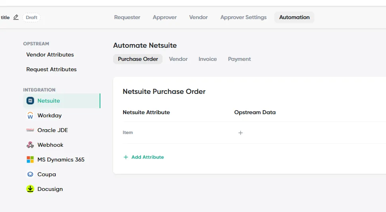Screen dimensions: 386x212
Task: Open Request Attributes in the sidebar
Action: tap(51, 69)
